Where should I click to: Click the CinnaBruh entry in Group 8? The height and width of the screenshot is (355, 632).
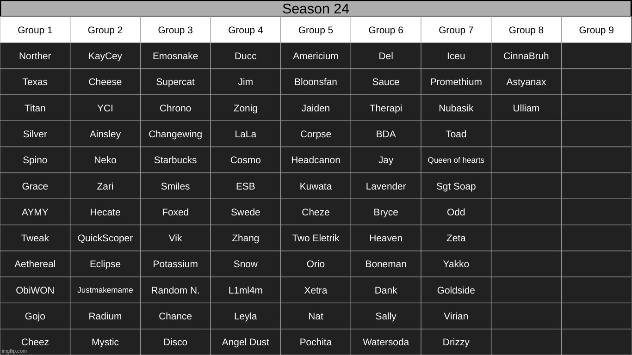[x=526, y=56]
